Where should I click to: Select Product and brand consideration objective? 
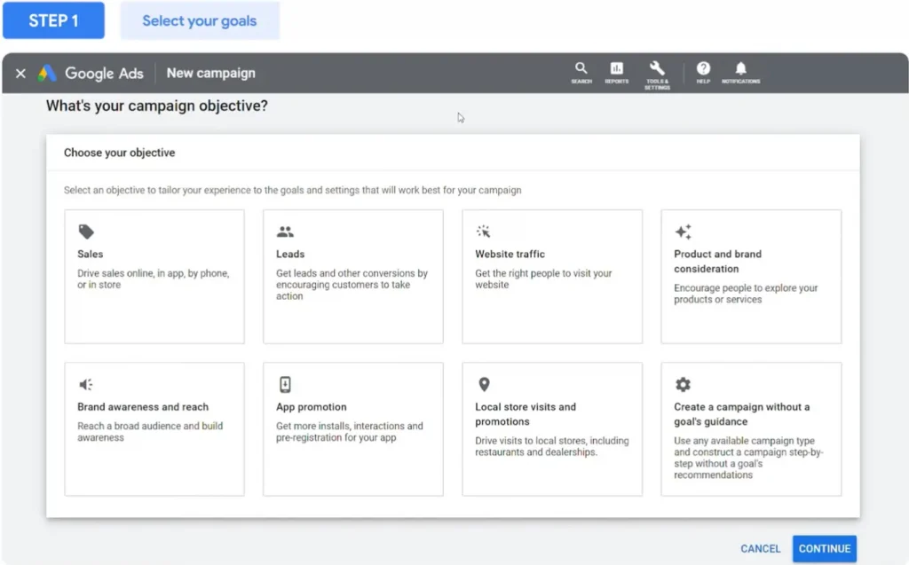(x=751, y=276)
